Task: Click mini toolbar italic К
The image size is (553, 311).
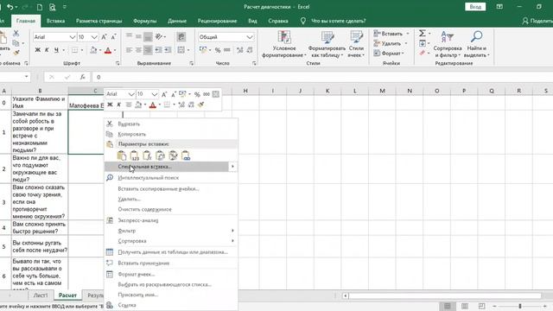Action: pos(119,105)
